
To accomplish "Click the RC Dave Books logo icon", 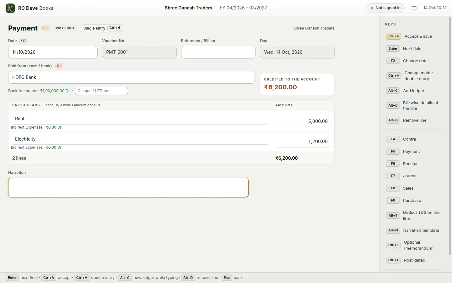I will [x=10, y=8].
